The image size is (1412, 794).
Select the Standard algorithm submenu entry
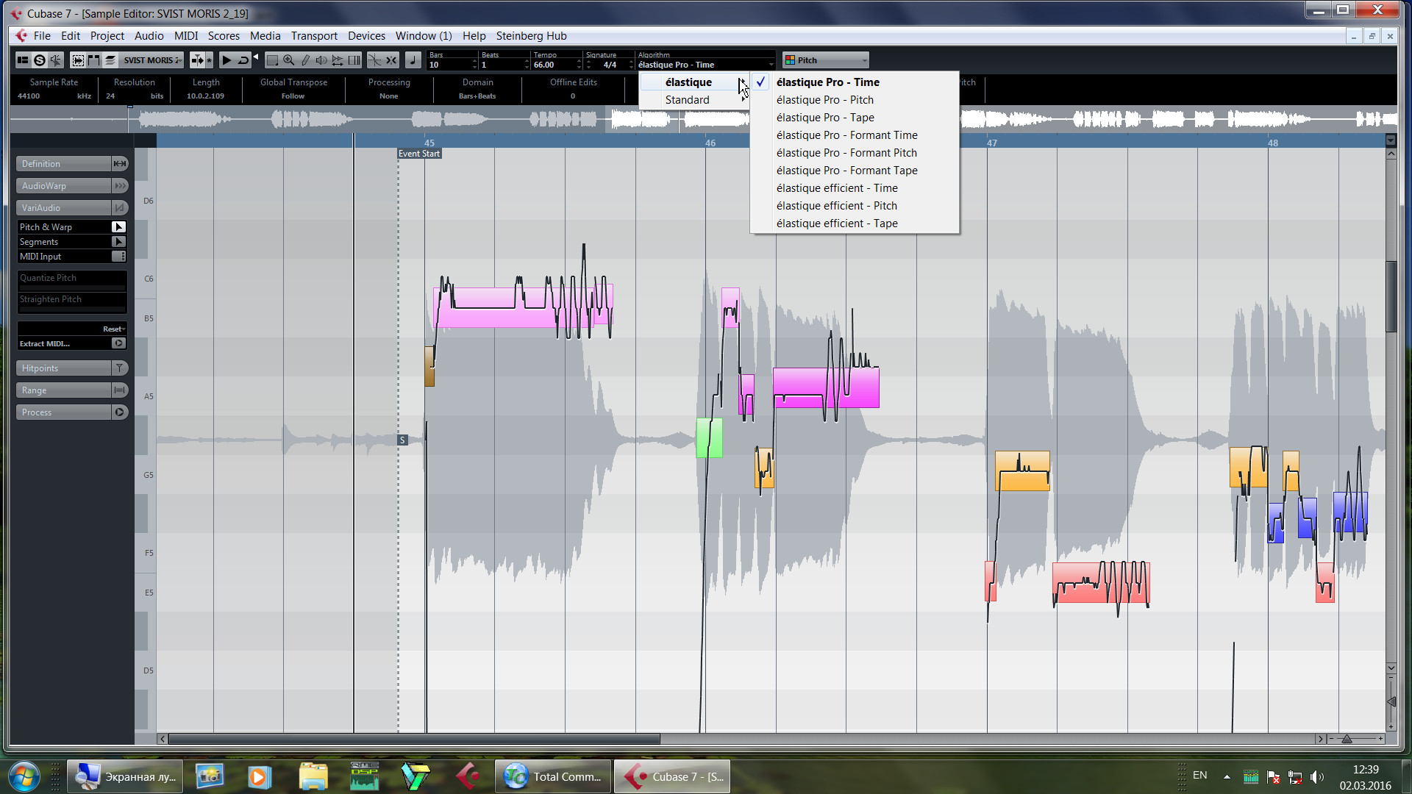point(693,100)
